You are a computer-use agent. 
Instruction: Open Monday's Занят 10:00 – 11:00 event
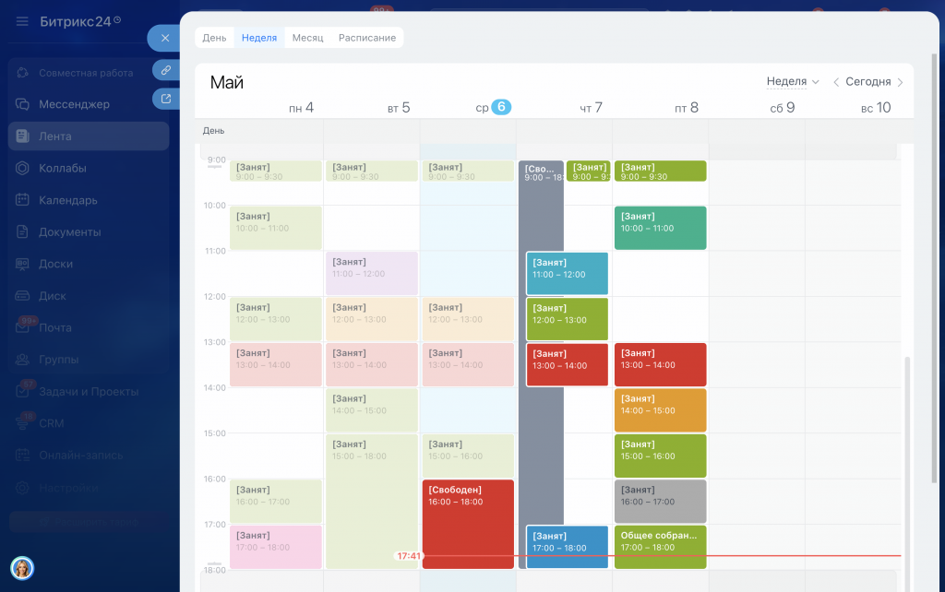point(275,228)
